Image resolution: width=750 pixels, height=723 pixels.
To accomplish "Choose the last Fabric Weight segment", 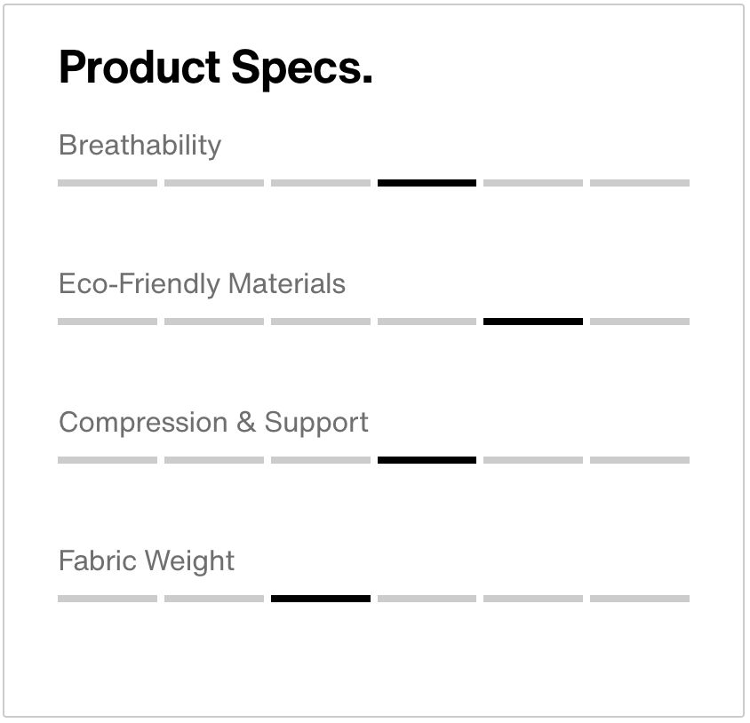I will pyautogui.click(x=640, y=599).
